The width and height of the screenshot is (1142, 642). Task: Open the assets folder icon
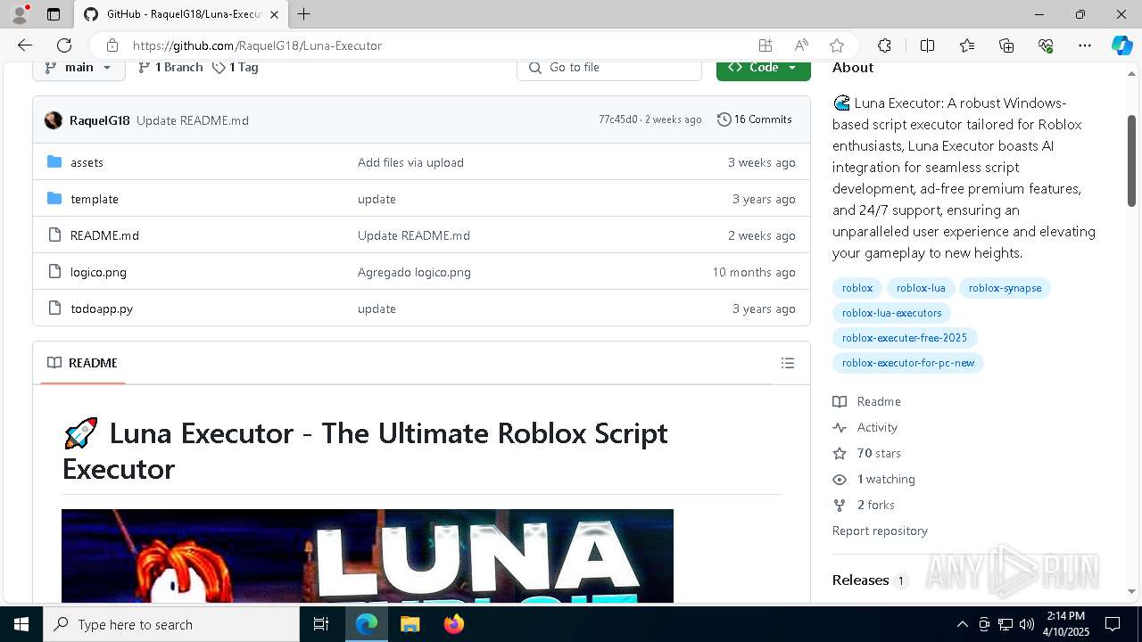54,162
